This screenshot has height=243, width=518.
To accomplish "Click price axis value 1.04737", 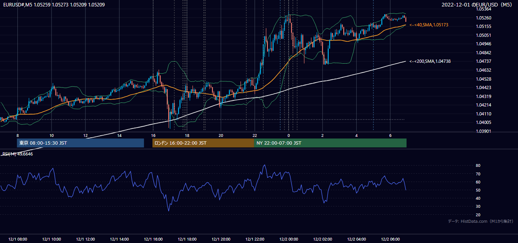I will pos(483,61).
